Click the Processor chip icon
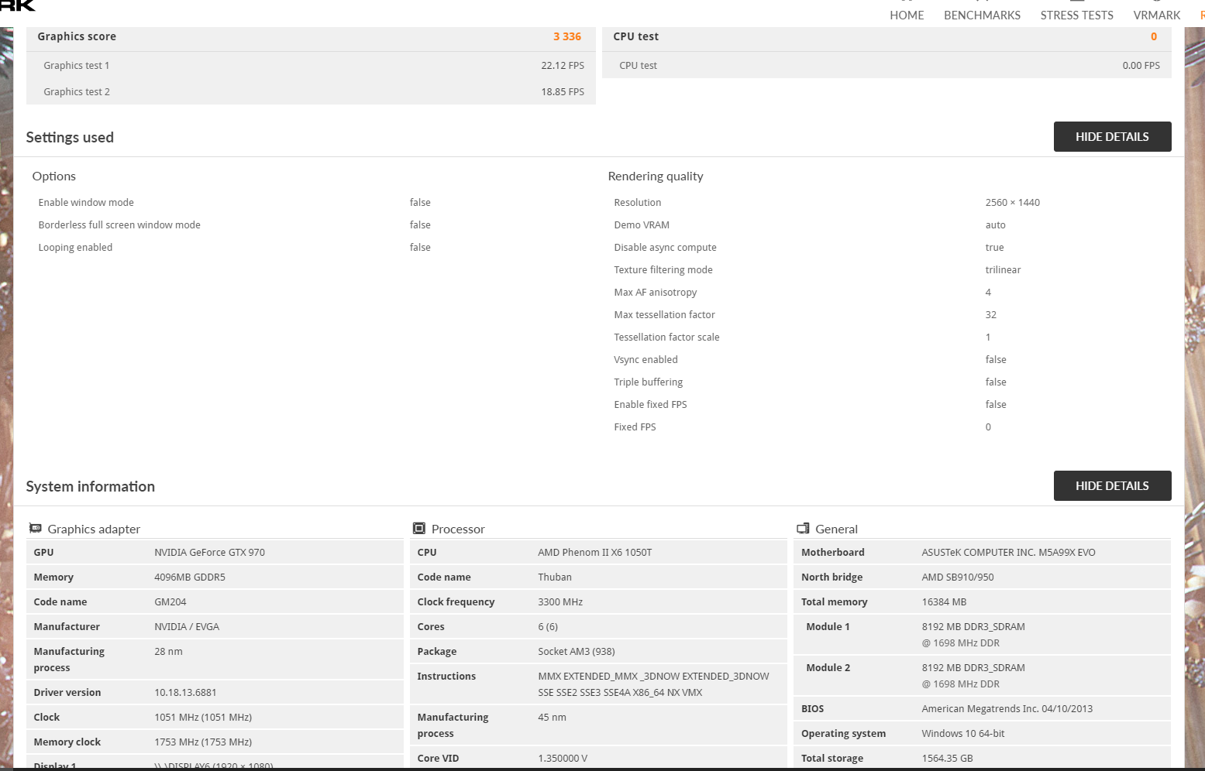 click(x=419, y=529)
